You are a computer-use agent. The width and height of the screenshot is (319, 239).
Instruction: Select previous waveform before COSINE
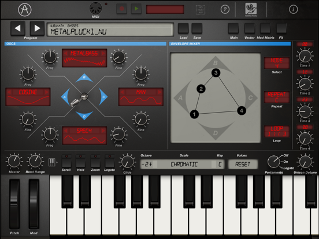(9, 92)
